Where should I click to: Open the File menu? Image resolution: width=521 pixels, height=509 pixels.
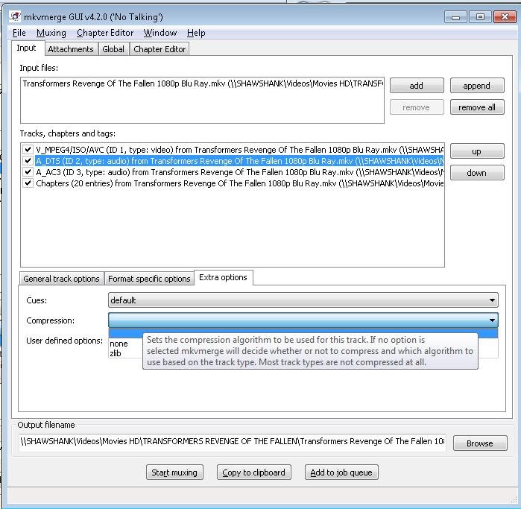point(19,33)
